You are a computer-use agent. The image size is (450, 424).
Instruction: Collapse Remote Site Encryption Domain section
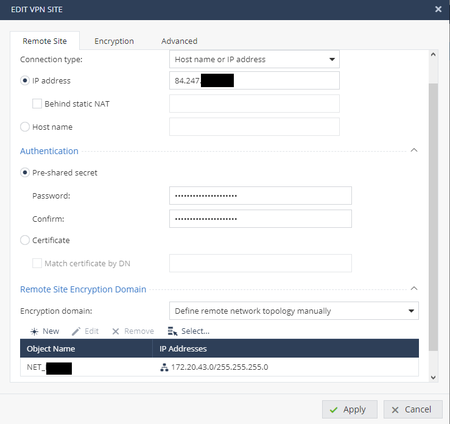[x=414, y=288]
